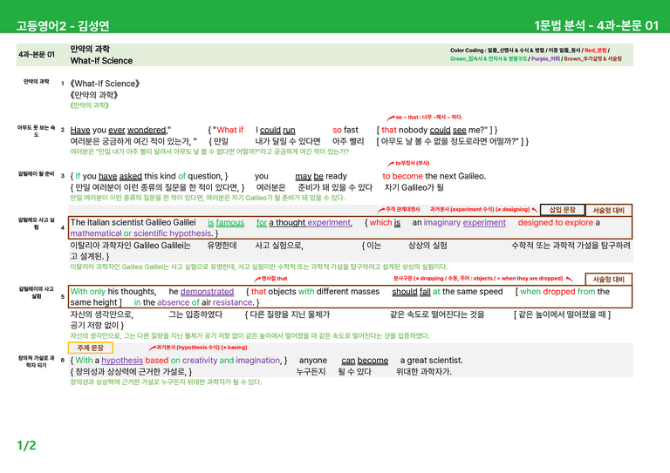Click the purple word 'imaginary' in sentence 4
The height and width of the screenshot is (473, 670).
click(441, 223)
